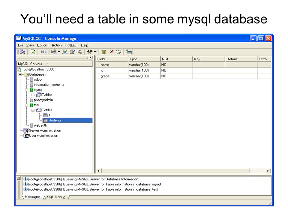Select the root@localhost:3306 server node
Viewport: 288px width, 216px height.
point(38,69)
